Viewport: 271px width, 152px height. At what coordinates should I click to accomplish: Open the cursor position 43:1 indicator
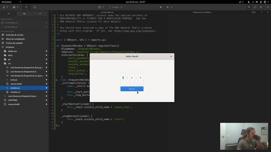tap(254, 12)
